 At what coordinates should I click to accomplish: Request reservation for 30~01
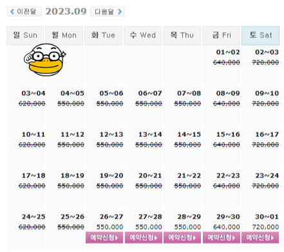pos(260,237)
